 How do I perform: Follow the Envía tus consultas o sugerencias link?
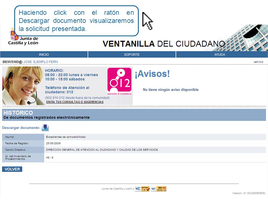(75, 102)
